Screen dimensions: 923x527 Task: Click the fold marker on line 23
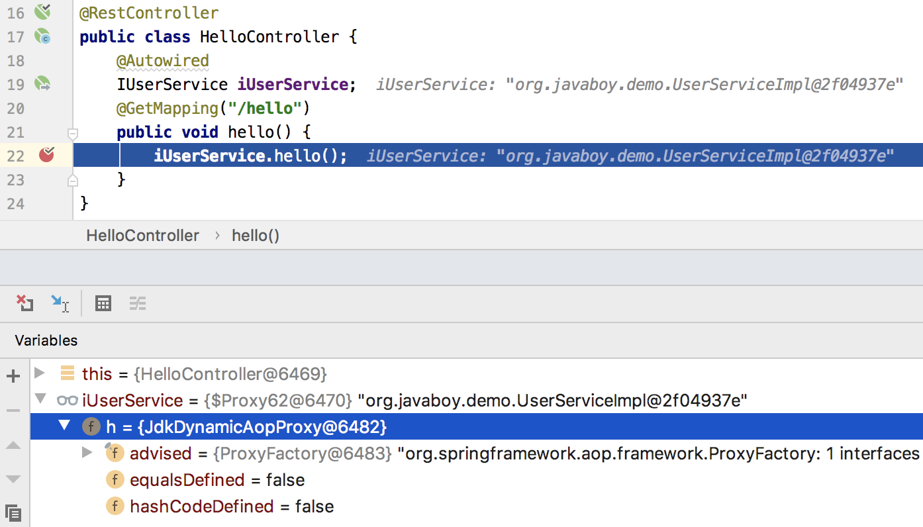(73, 179)
